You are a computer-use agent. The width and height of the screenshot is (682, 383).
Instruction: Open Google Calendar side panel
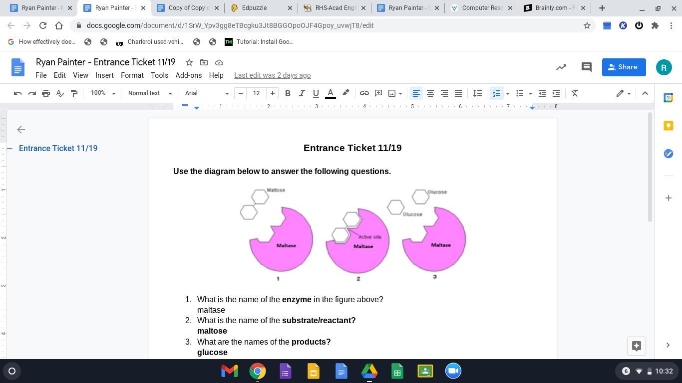click(669, 98)
